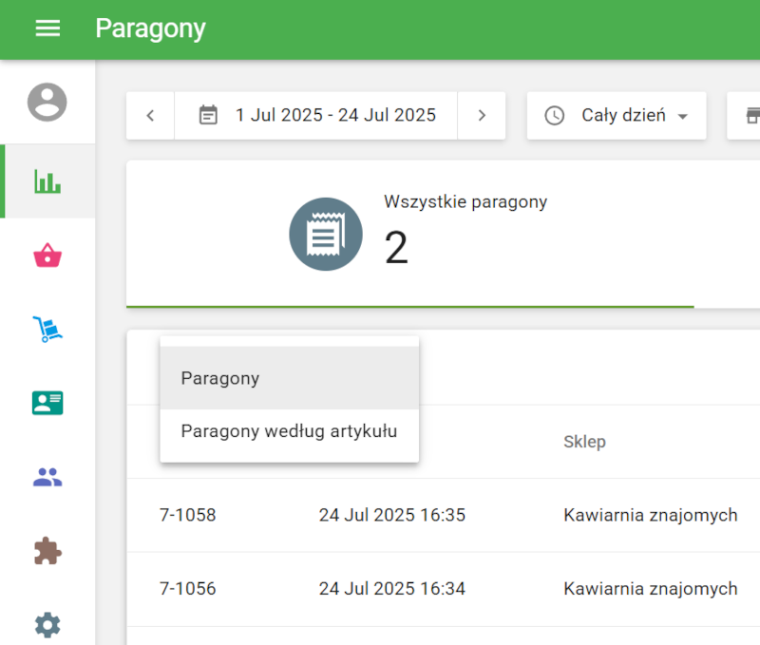760x645 pixels.
Task: Open integrations via puzzle piece icon
Action: click(47, 551)
